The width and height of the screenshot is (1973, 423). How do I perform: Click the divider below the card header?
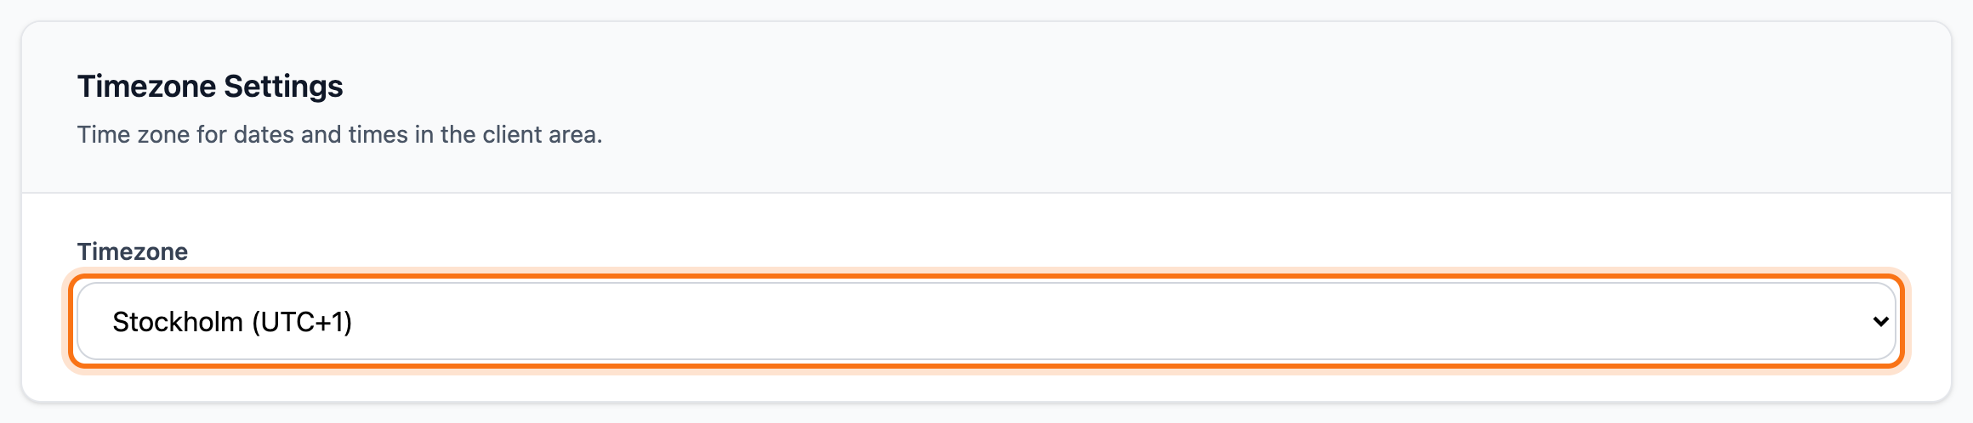[x=986, y=193]
